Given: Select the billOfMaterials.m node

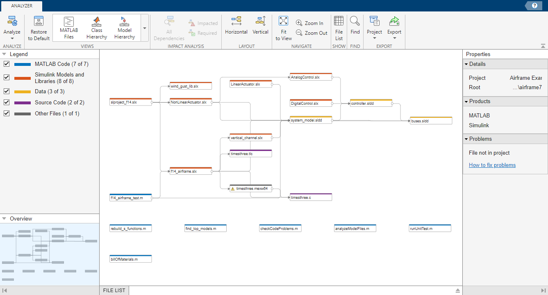Looking at the screenshot, I should point(131,259).
